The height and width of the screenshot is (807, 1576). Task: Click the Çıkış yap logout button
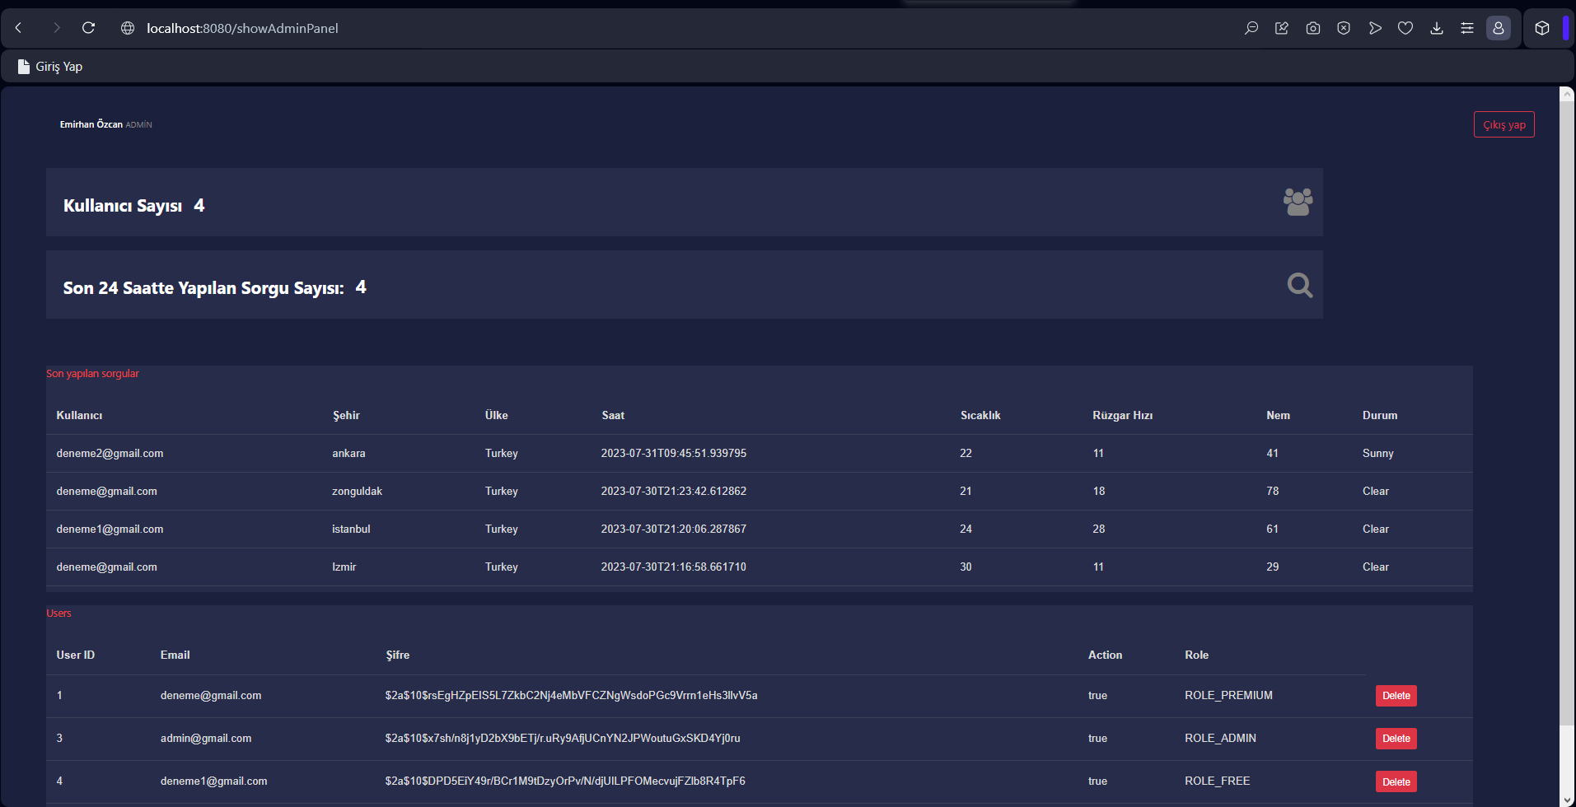(1504, 124)
